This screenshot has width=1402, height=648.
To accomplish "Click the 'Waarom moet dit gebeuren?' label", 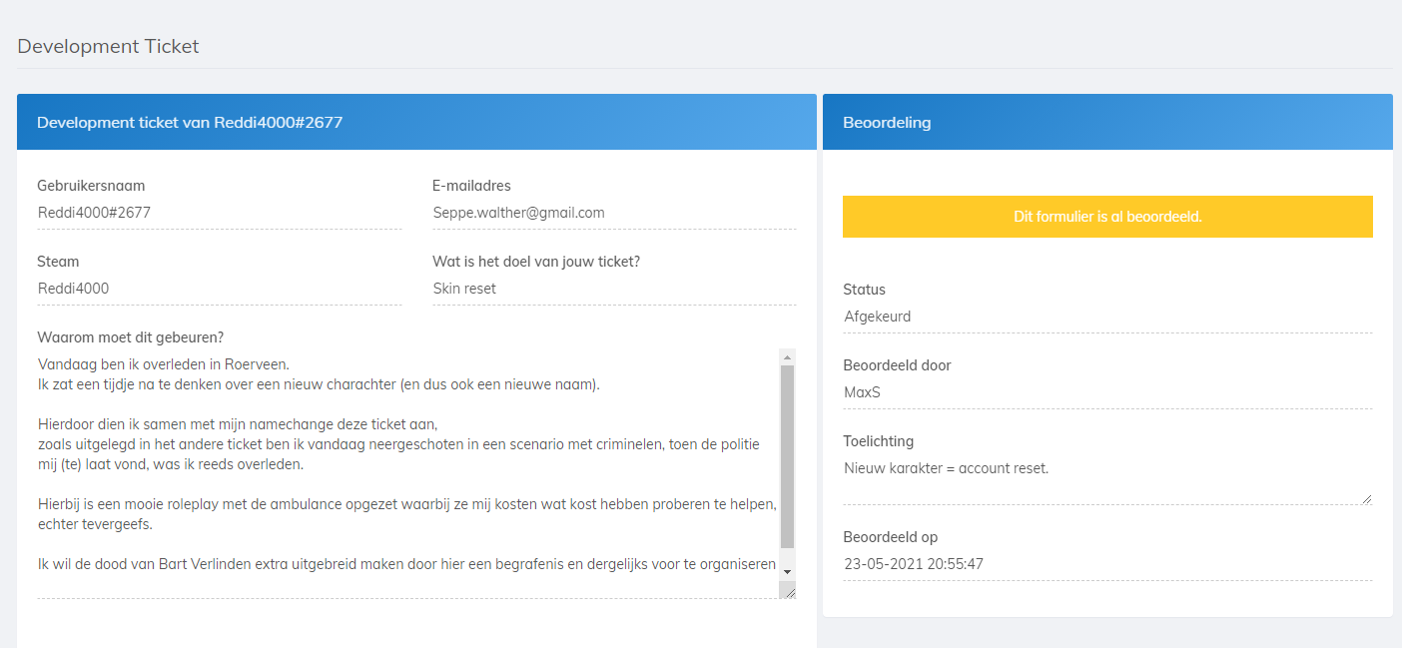I will 130,337.
